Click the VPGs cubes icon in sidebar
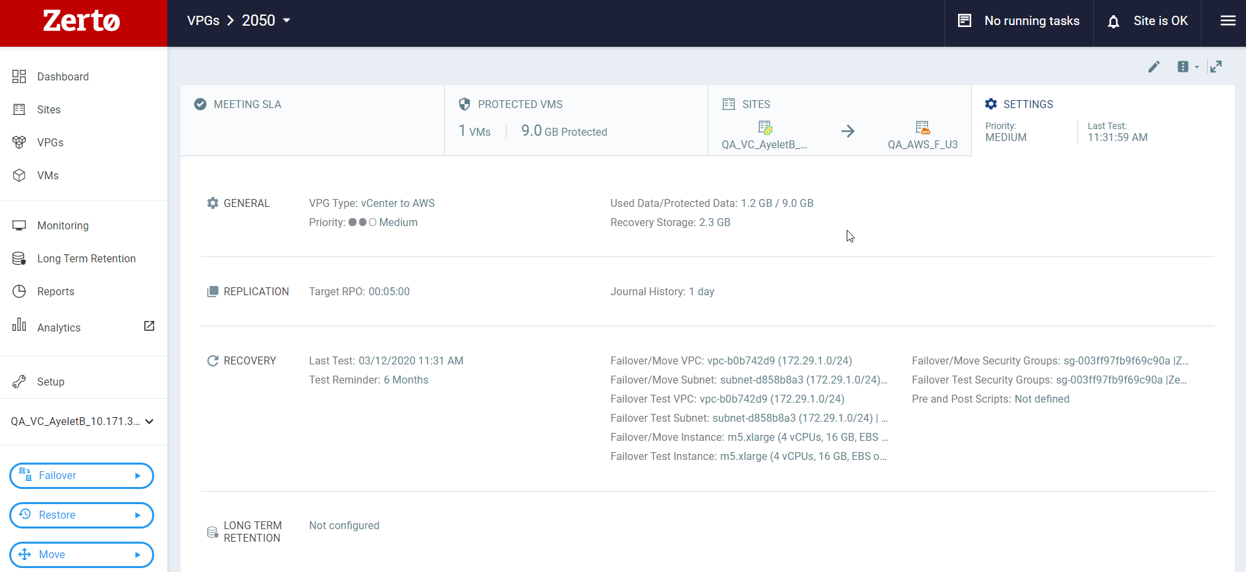Viewport: 1246px width, 572px height. (x=19, y=142)
